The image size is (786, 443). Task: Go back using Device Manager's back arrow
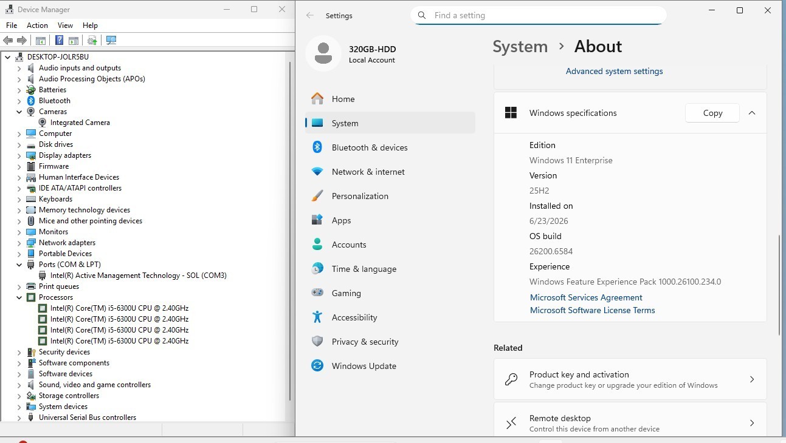tap(8, 41)
